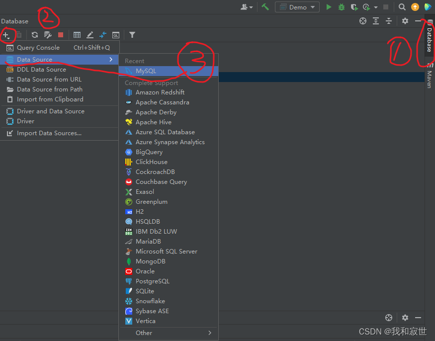This screenshot has height=341, width=435.
Task: Select Data Source from Path
Action: [x=60, y=89]
